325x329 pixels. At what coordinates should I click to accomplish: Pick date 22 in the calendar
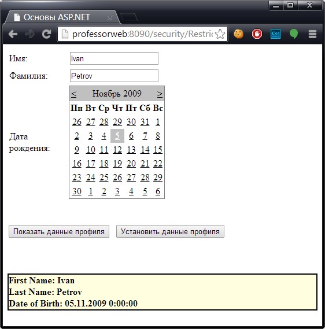pyautogui.click(x=158, y=164)
